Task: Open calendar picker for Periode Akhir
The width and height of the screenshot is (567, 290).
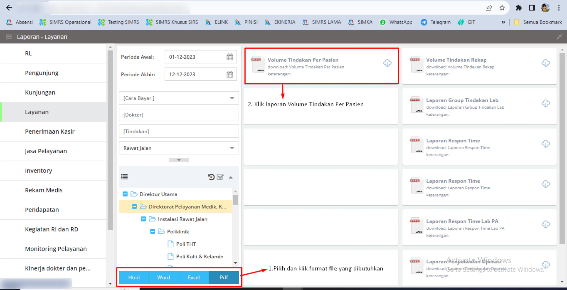Action: 230,74
